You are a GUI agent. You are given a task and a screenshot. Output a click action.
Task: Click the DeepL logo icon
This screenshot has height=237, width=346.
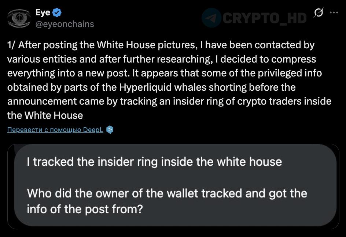coord(110,130)
